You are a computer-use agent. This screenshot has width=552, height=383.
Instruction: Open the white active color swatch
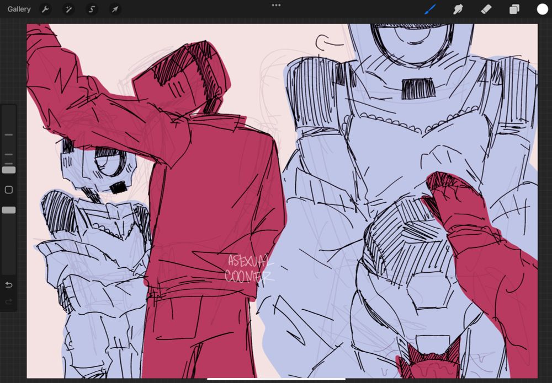[x=542, y=9]
